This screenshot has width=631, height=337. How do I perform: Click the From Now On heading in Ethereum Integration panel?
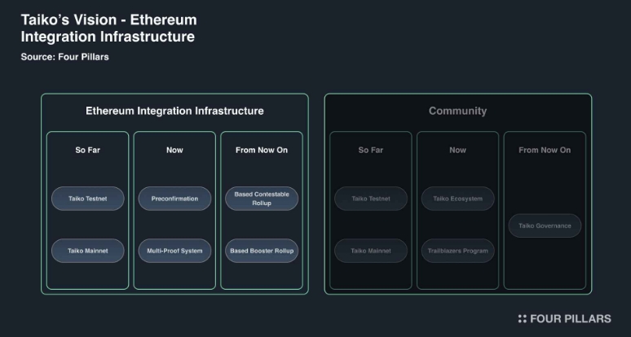pos(262,150)
